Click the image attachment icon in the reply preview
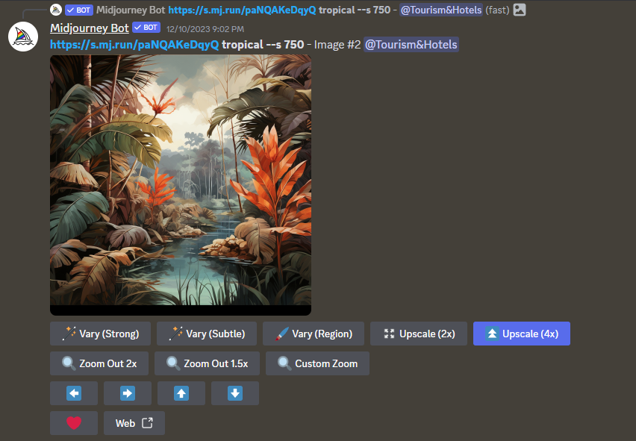Image resolution: width=636 pixels, height=441 pixels. [520, 10]
